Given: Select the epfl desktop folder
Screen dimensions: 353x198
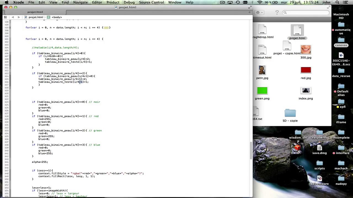Looking at the screenshot, I should (x=341, y=103).
